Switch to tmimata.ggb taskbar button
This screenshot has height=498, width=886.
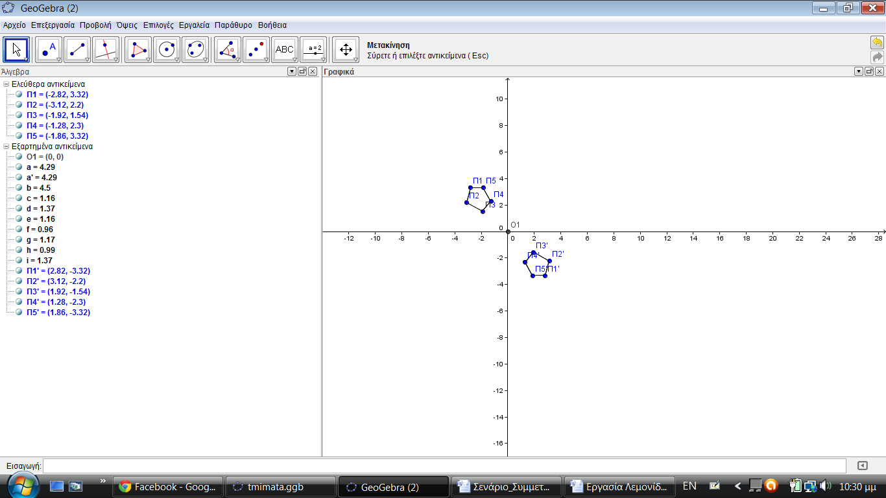click(x=281, y=486)
